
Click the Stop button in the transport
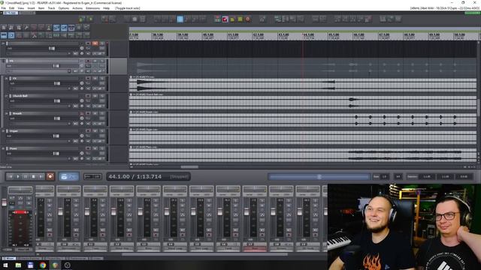tap(33, 177)
